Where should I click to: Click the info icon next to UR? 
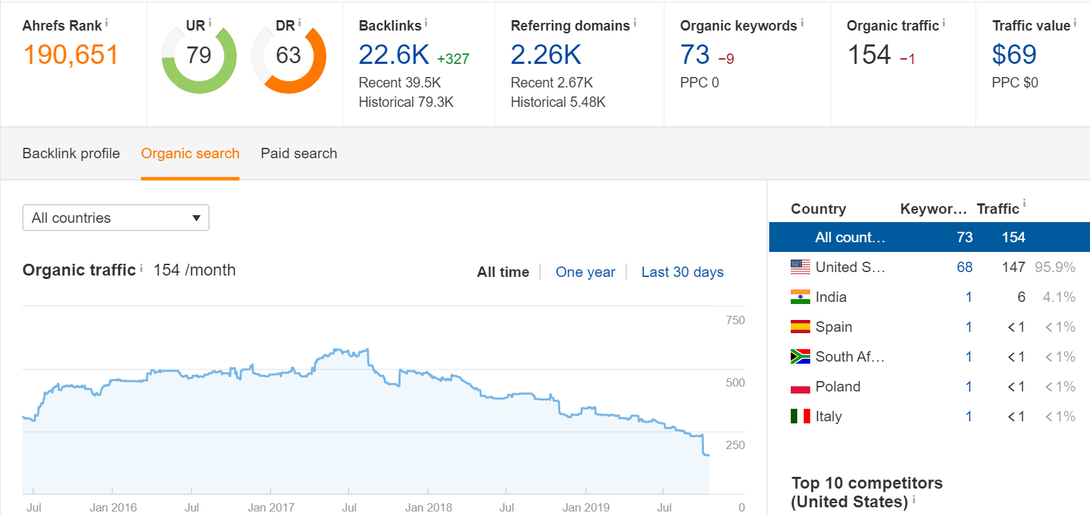210,23
